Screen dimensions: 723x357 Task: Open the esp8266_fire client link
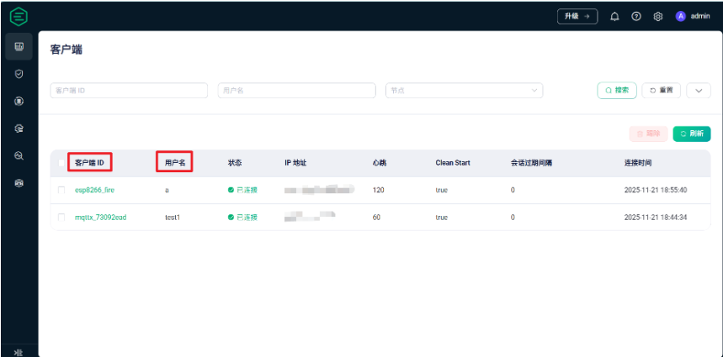pyautogui.click(x=94, y=190)
